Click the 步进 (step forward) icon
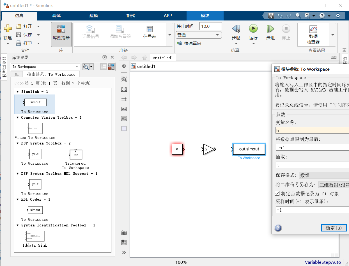This screenshot has height=266, width=349. click(270, 29)
